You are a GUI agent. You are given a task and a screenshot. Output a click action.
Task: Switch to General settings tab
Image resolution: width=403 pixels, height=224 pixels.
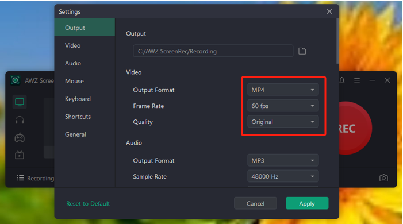pos(85,134)
